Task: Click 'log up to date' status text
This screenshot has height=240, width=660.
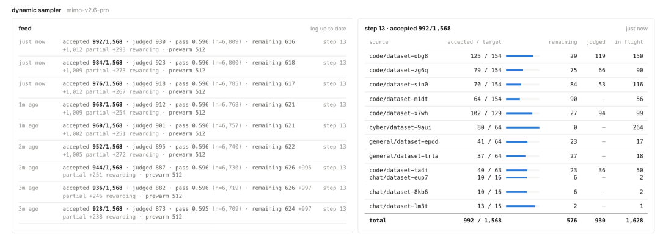Action: point(328,29)
